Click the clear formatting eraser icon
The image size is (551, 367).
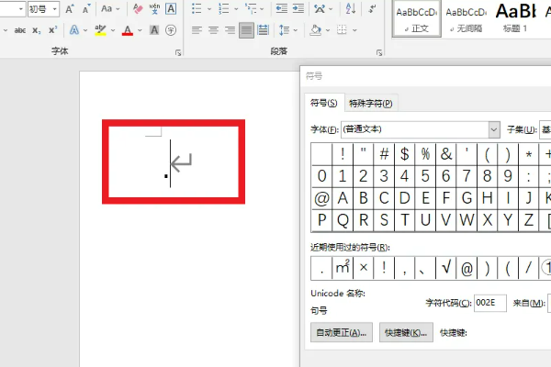[137, 9]
